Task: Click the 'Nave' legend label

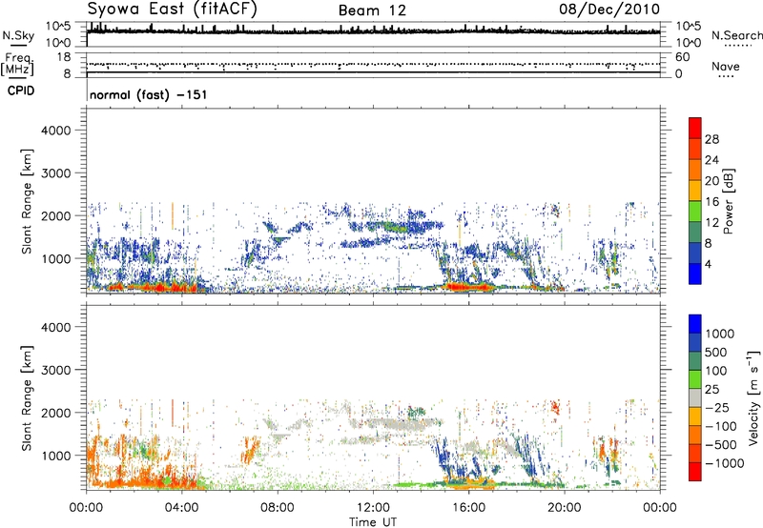Action: tap(726, 66)
